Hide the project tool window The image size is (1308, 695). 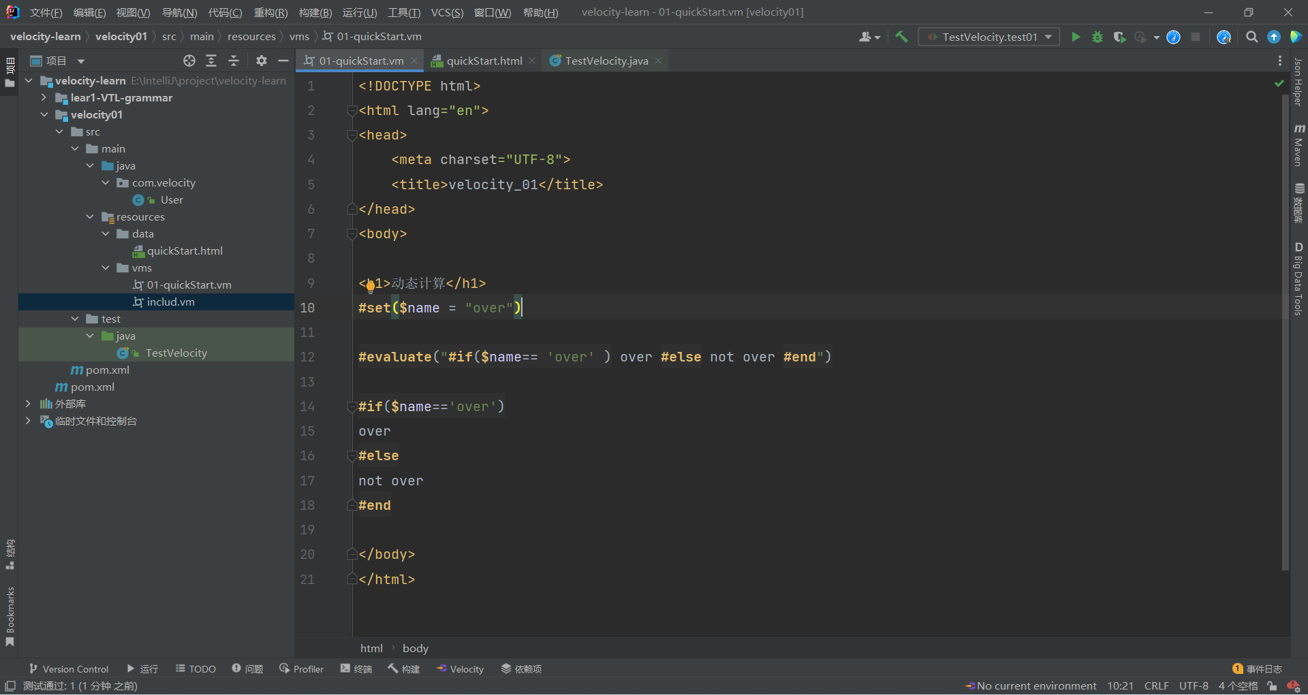point(283,61)
